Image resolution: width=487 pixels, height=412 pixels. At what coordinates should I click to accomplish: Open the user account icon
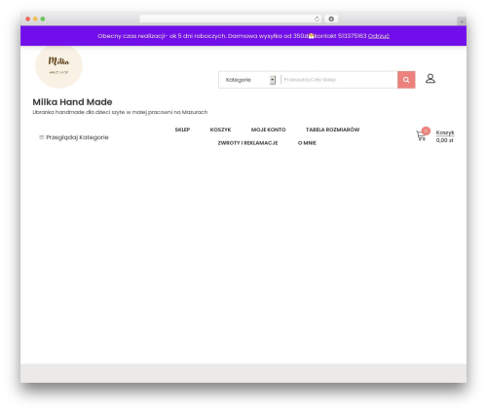coord(431,78)
